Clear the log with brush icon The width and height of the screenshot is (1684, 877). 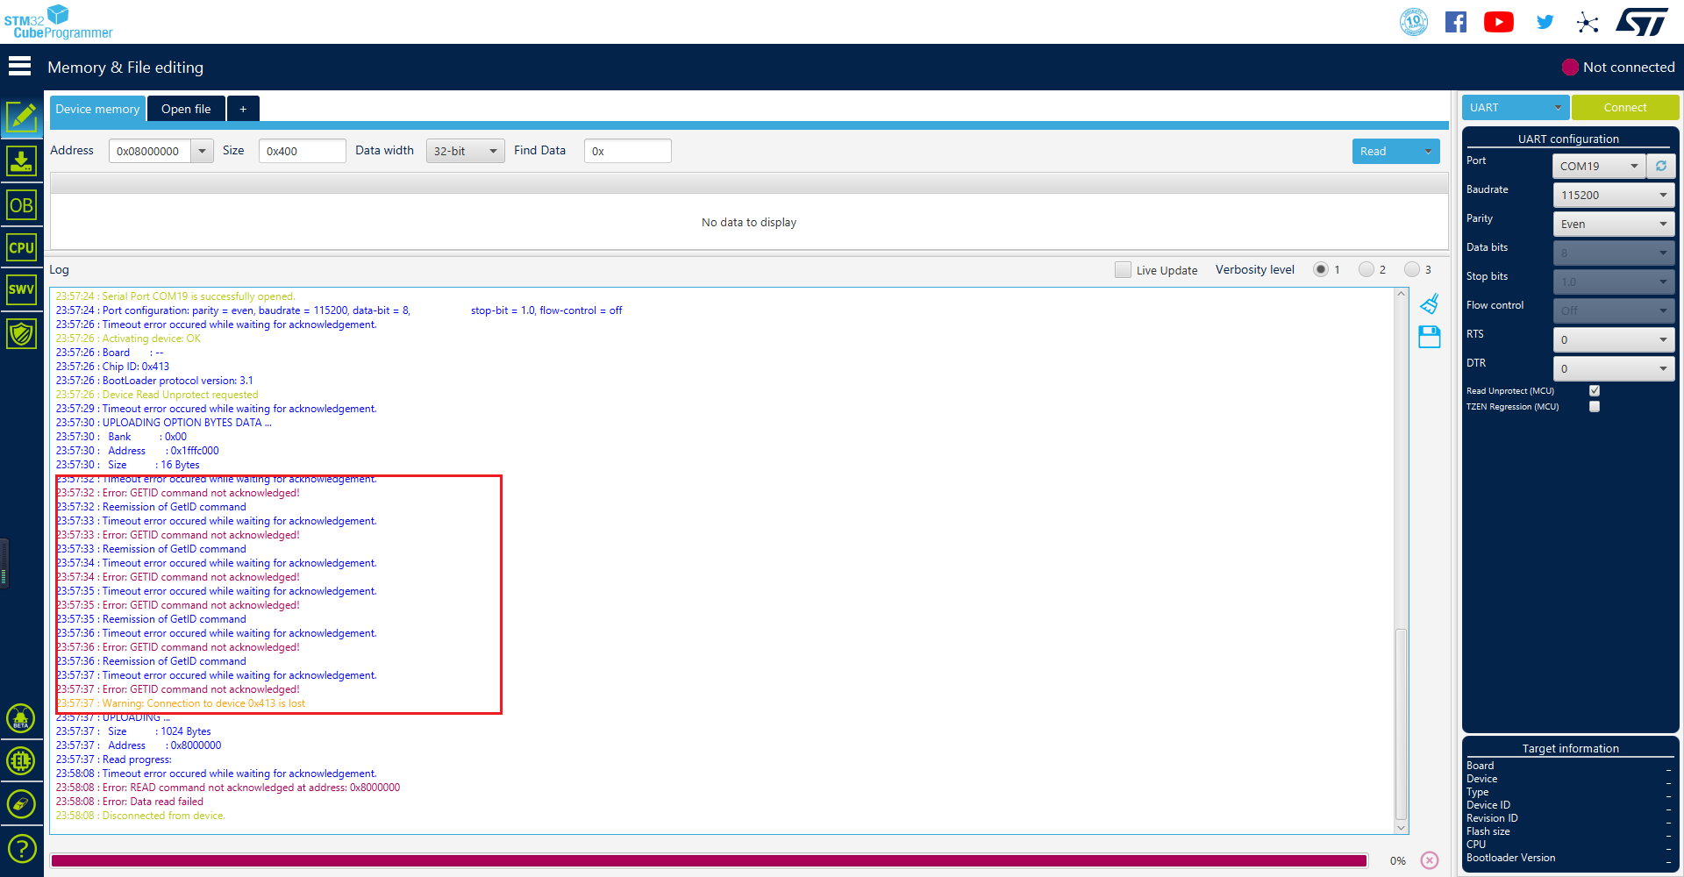coord(1430,304)
